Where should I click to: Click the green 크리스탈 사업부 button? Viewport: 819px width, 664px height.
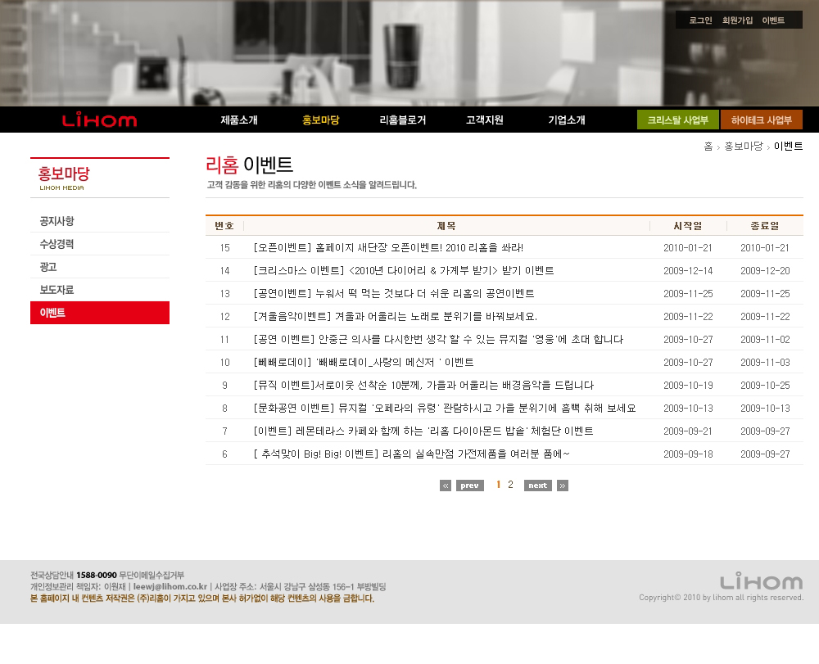(x=677, y=120)
